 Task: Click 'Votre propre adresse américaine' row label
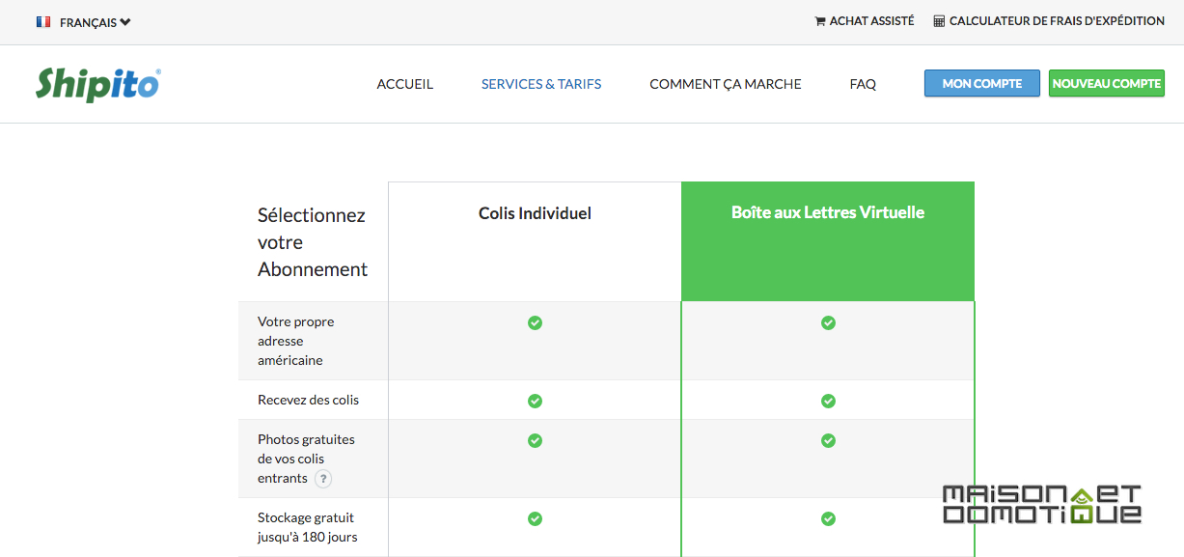click(296, 341)
